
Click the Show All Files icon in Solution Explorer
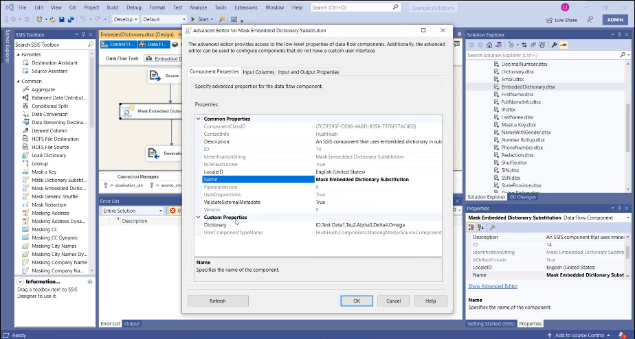coord(542,45)
